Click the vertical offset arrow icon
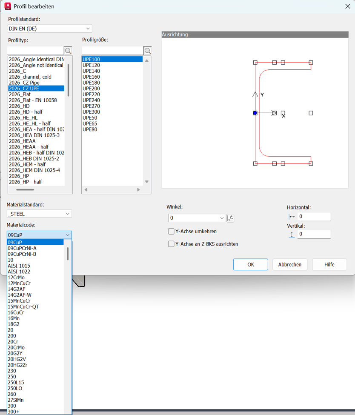Image resolution: width=355 pixels, height=415 pixels. (x=292, y=234)
